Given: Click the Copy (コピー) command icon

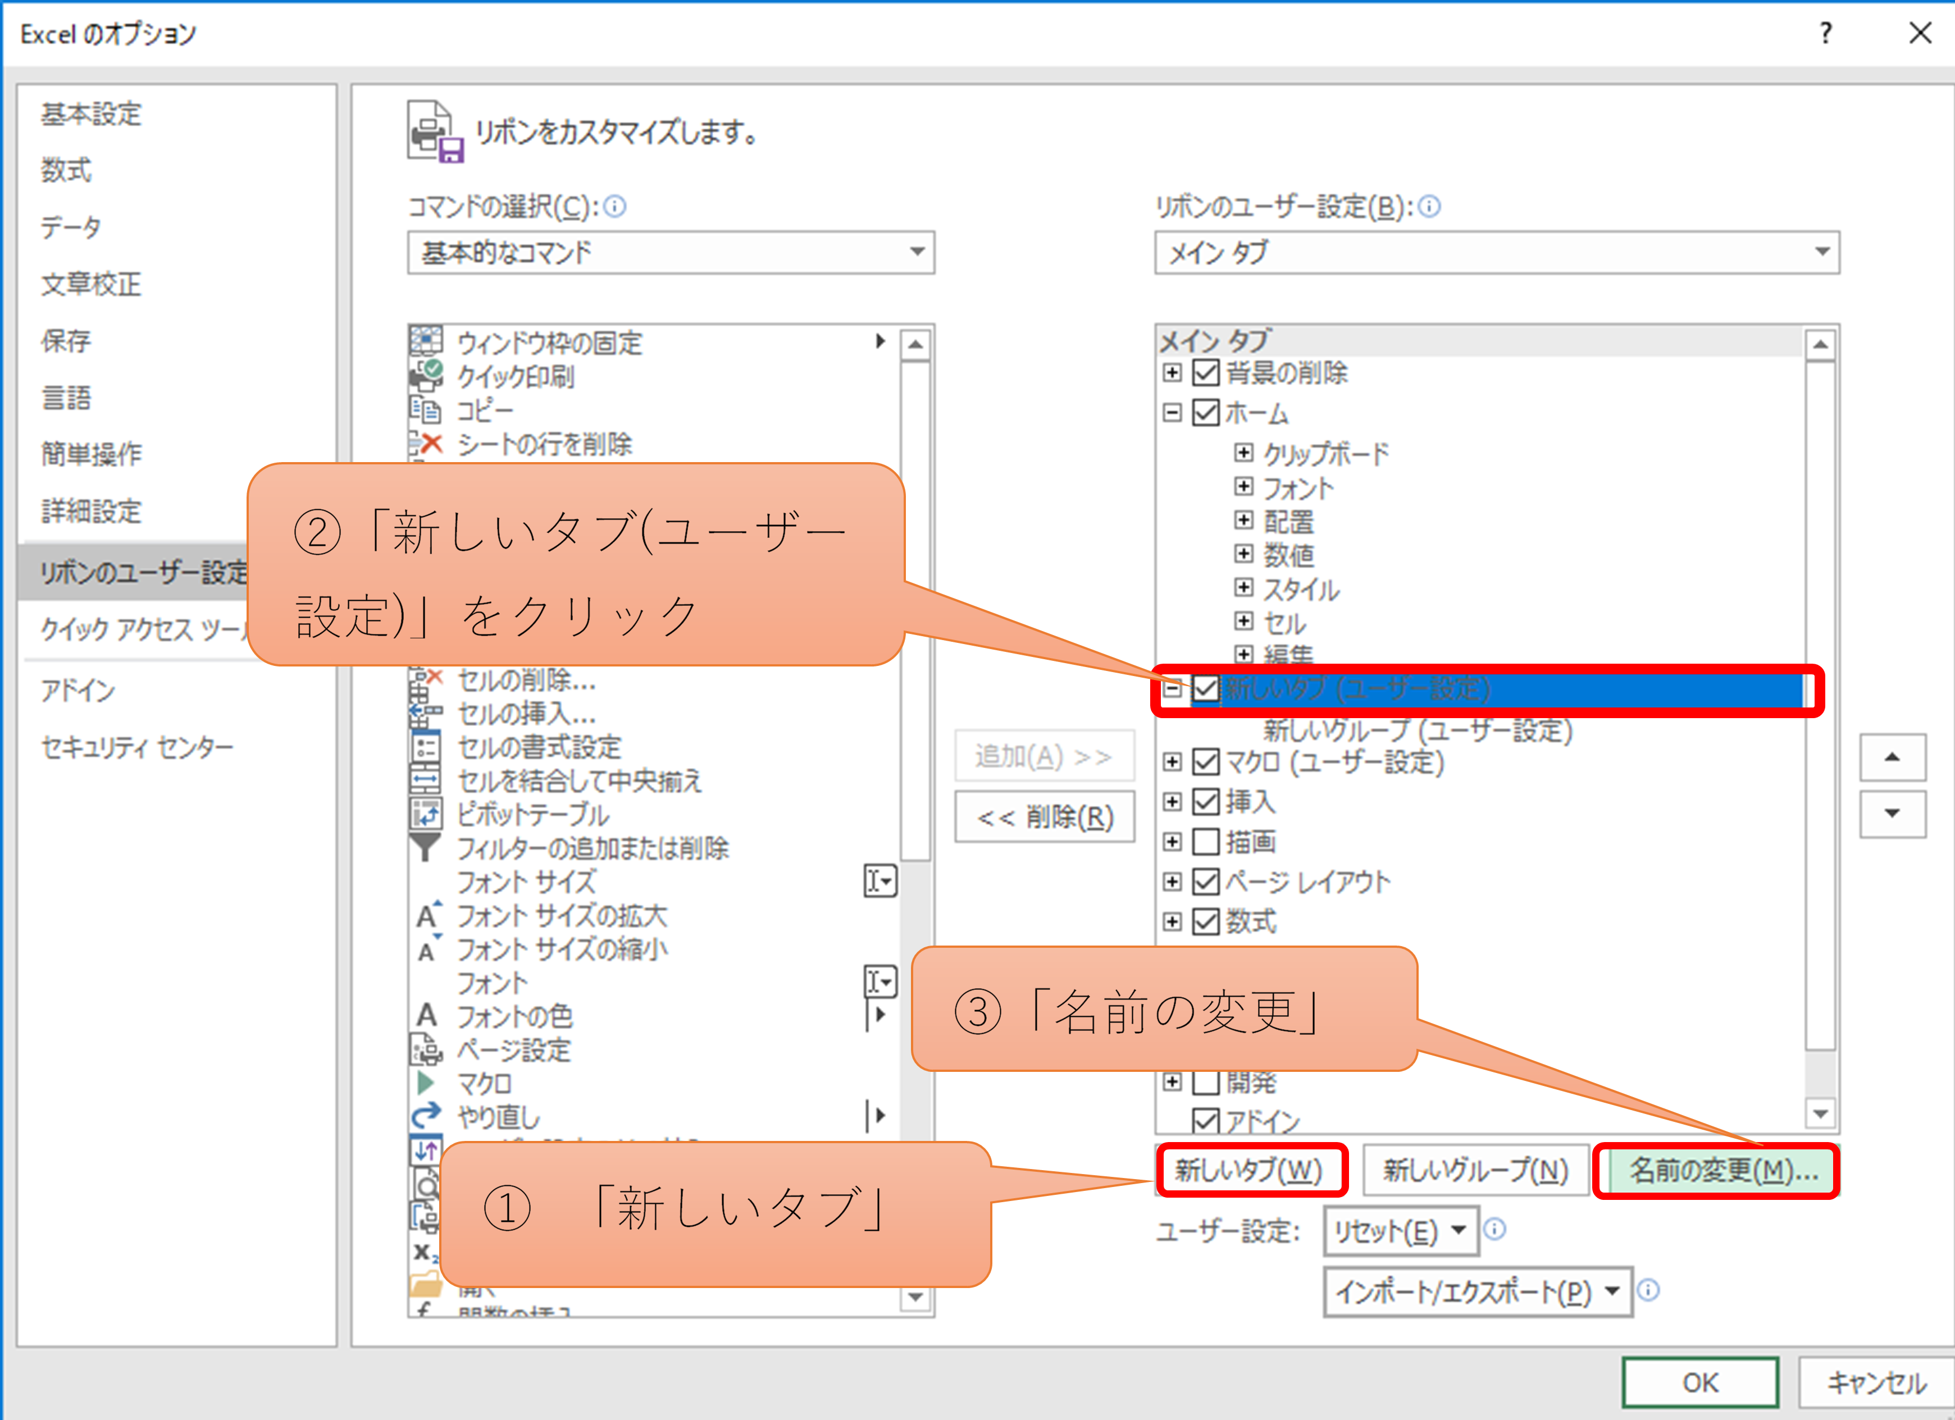Looking at the screenshot, I should point(426,409).
